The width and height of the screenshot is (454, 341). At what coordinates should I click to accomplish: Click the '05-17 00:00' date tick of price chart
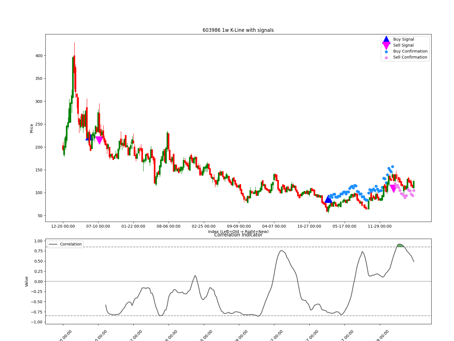pos(344,226)
